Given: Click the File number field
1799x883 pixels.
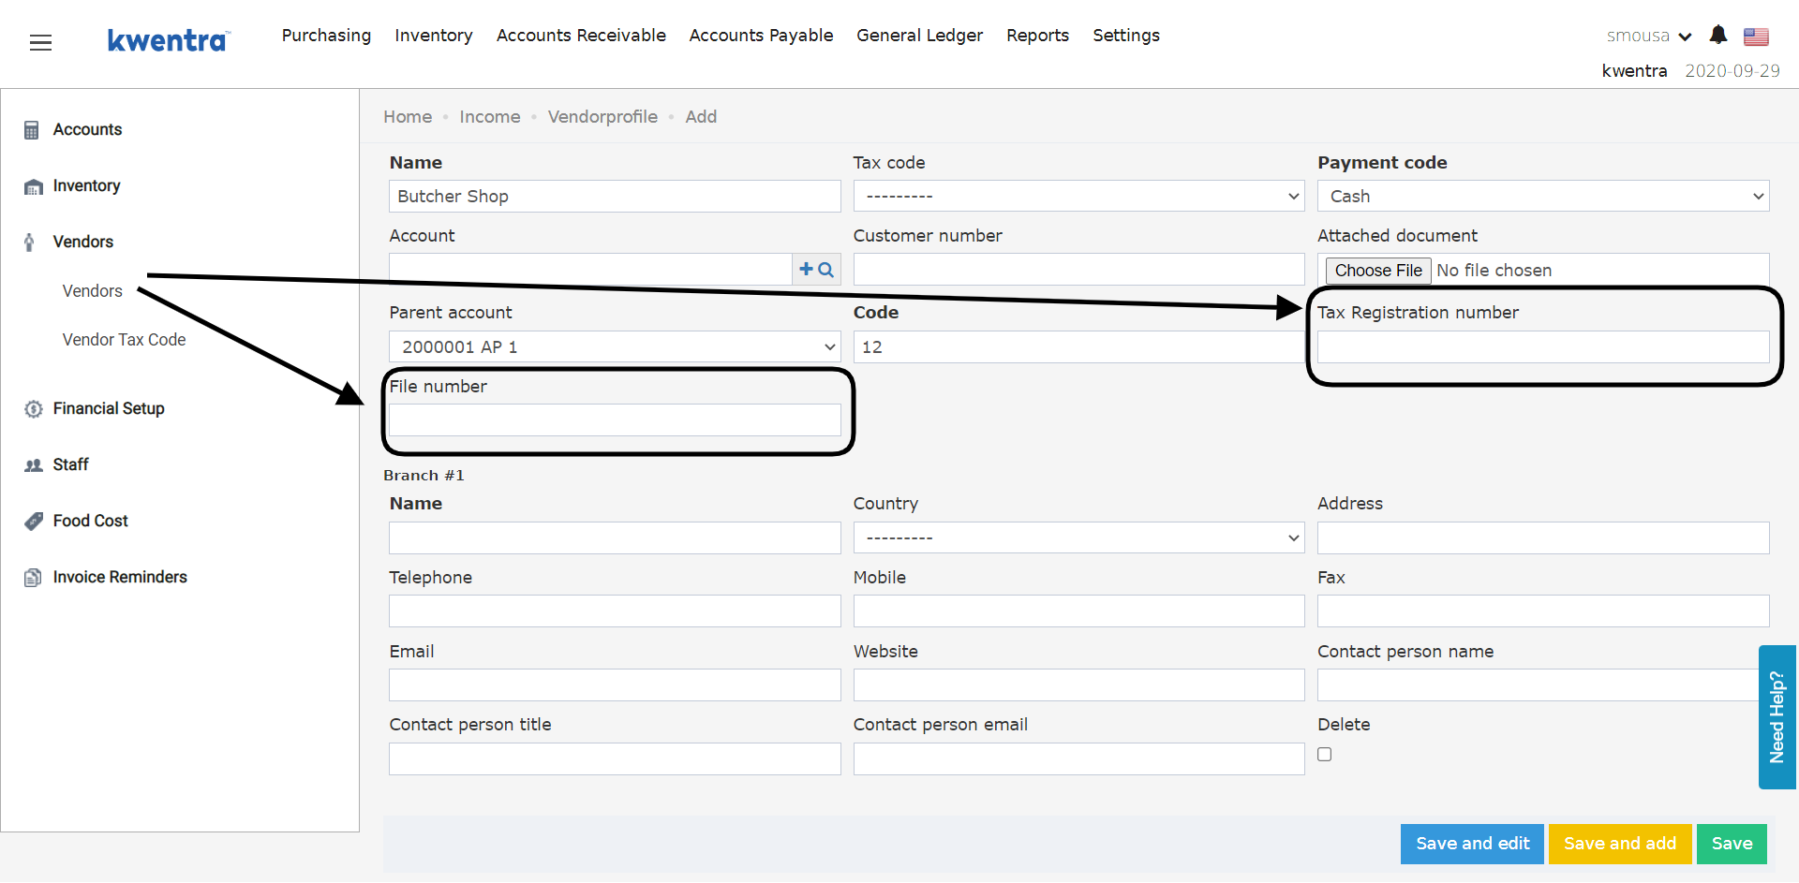Looking at the screenshot, I should [x=615, y=420].
